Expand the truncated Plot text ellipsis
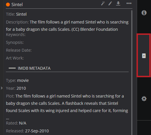Image resolution: width=151 pixels, height=135 pixels. click(8, 118)
